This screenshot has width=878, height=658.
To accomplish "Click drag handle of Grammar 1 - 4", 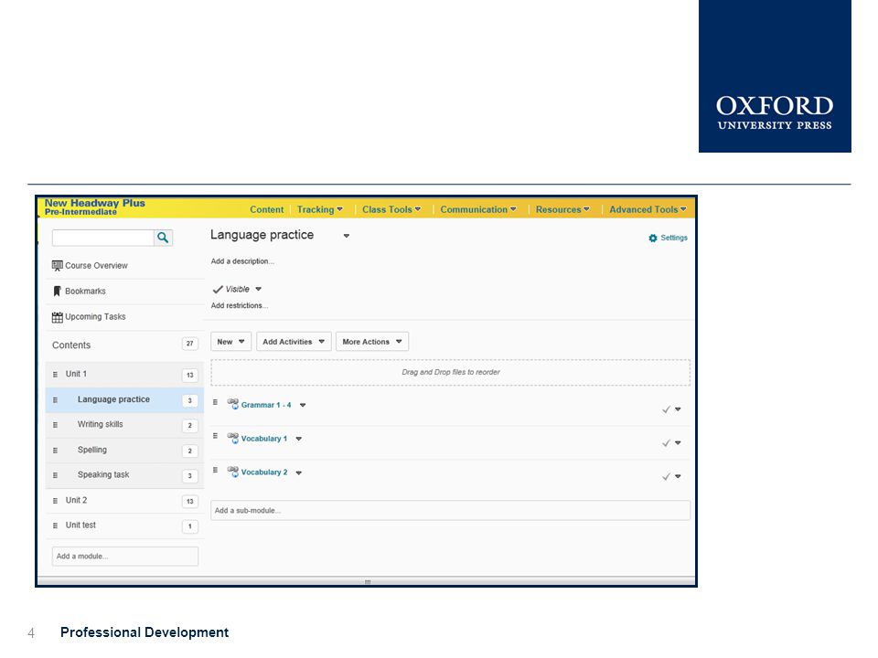I will click(x=215, y=402).
